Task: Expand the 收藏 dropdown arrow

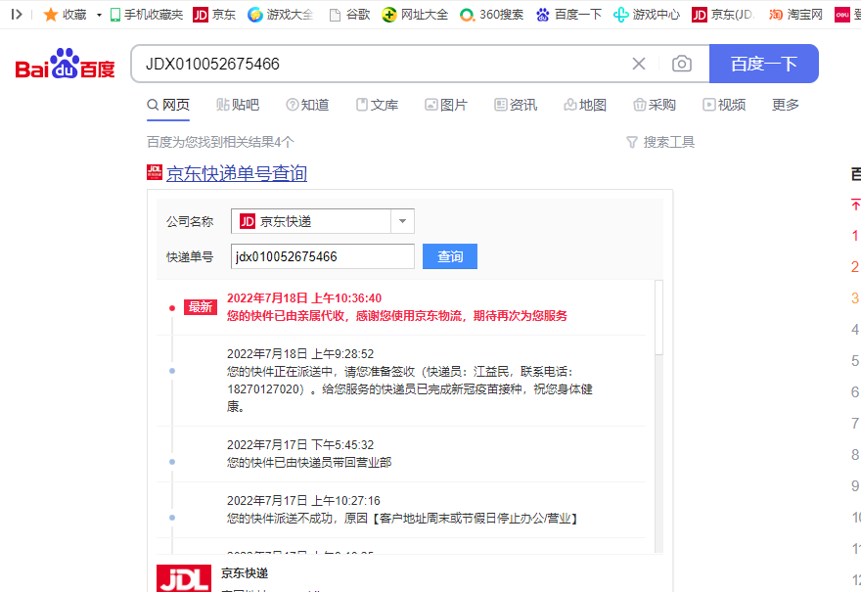Action: point(99,15)
